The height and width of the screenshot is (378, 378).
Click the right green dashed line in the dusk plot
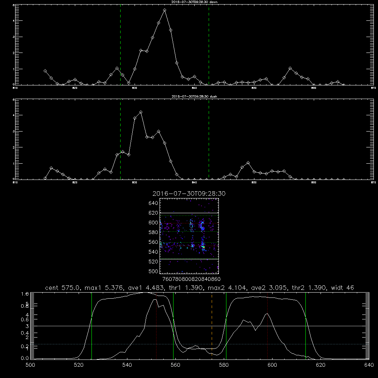[209, 140]
